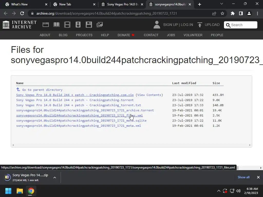The height and width of the screenshot is (197, 263).
Task: Open the extensions puzzle icon
Action: tap(233, 13)
